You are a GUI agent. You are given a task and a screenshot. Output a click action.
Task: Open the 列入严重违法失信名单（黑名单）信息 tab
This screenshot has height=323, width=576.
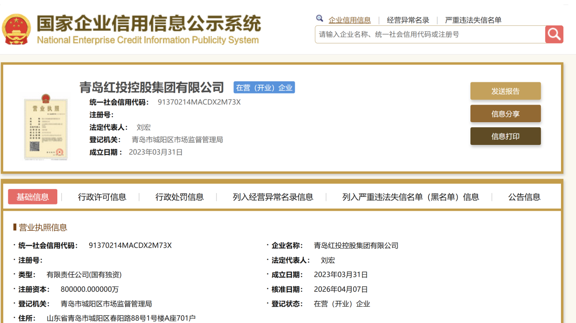(410, 197)
